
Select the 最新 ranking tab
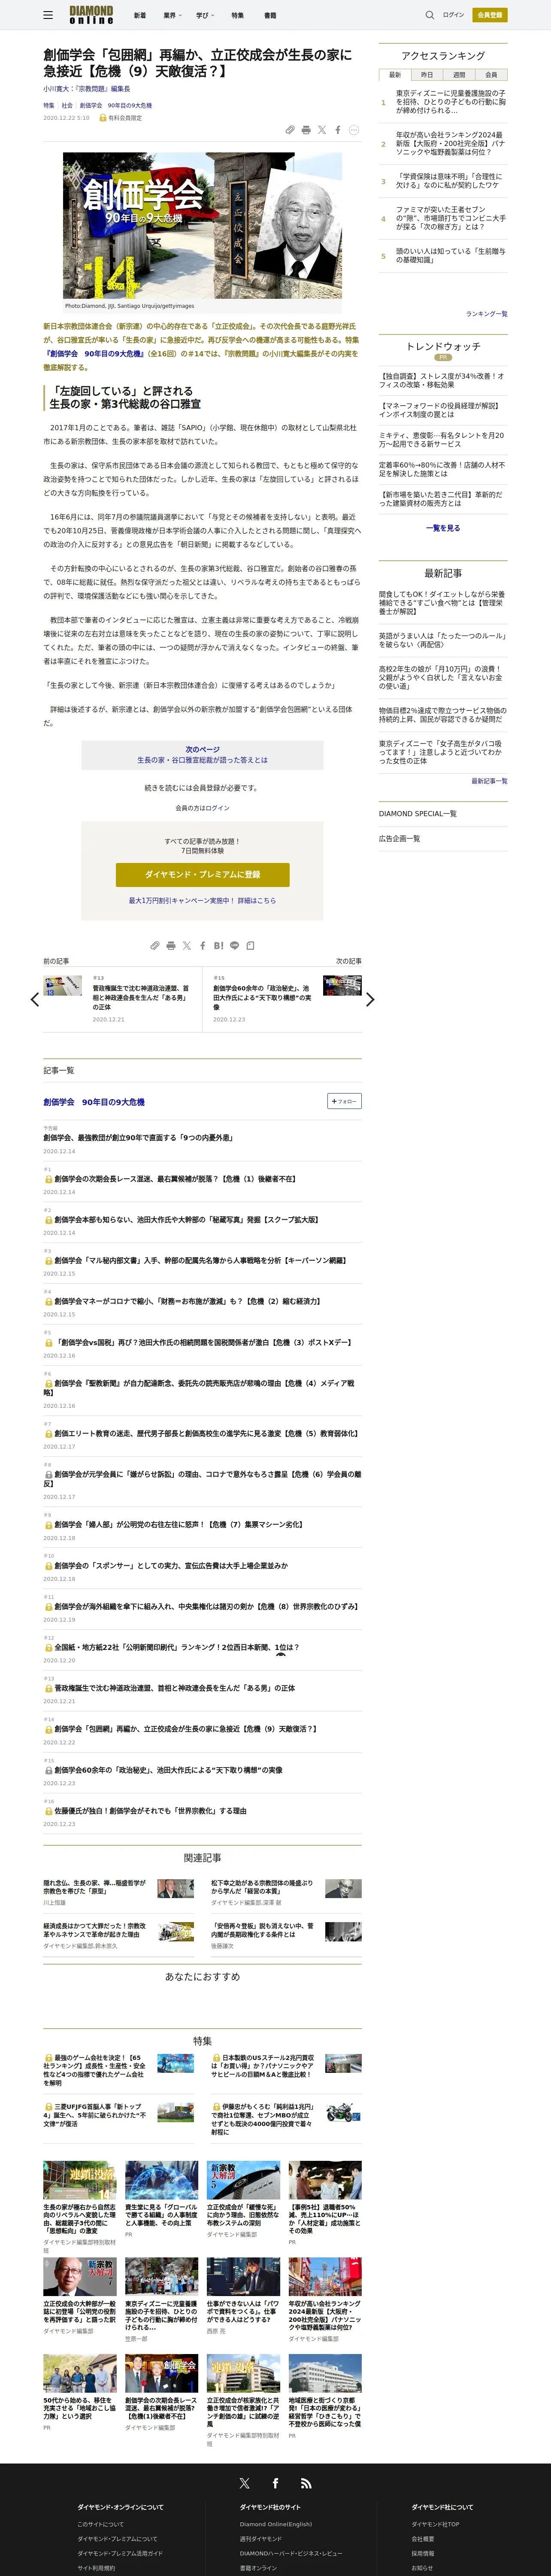tap(395, 75)
